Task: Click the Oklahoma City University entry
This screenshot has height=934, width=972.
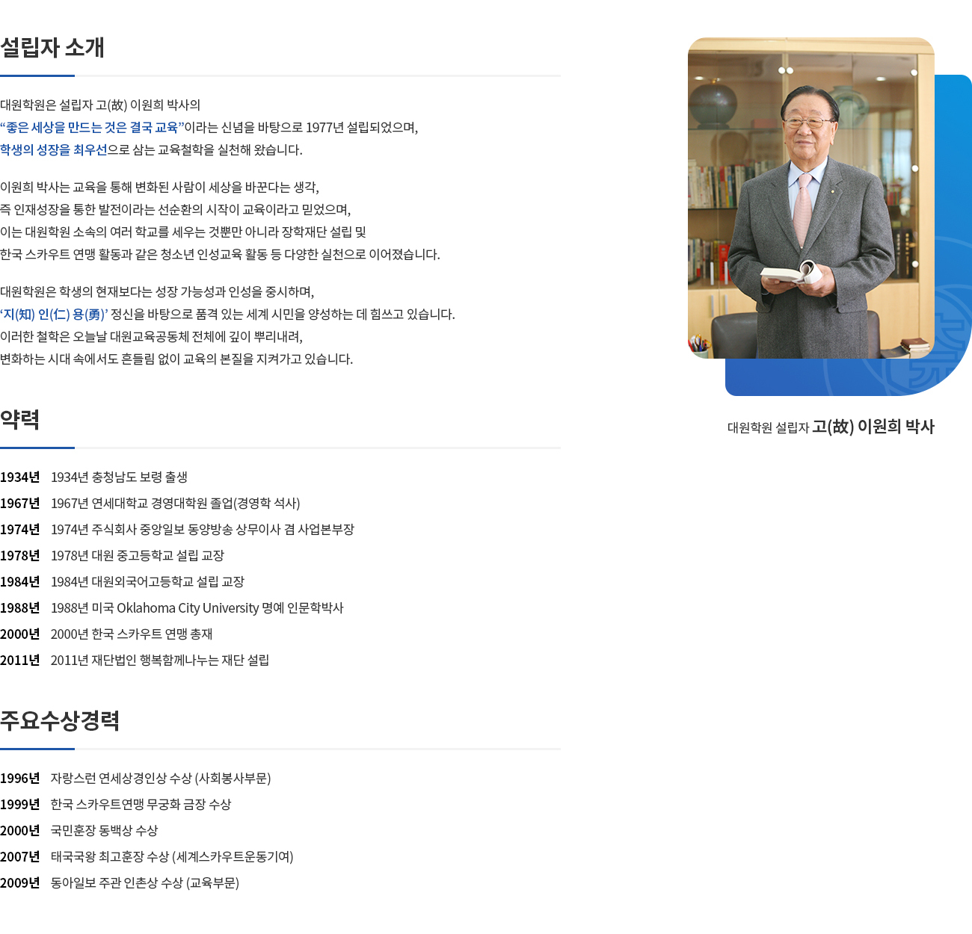Action: tap(197, 608)
